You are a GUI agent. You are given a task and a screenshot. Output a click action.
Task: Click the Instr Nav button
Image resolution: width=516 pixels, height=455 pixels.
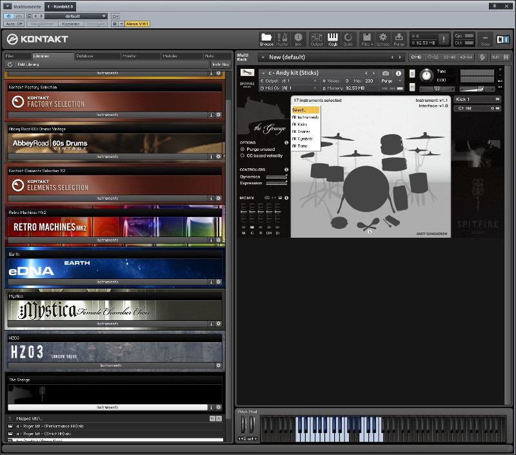pos(221,64)
